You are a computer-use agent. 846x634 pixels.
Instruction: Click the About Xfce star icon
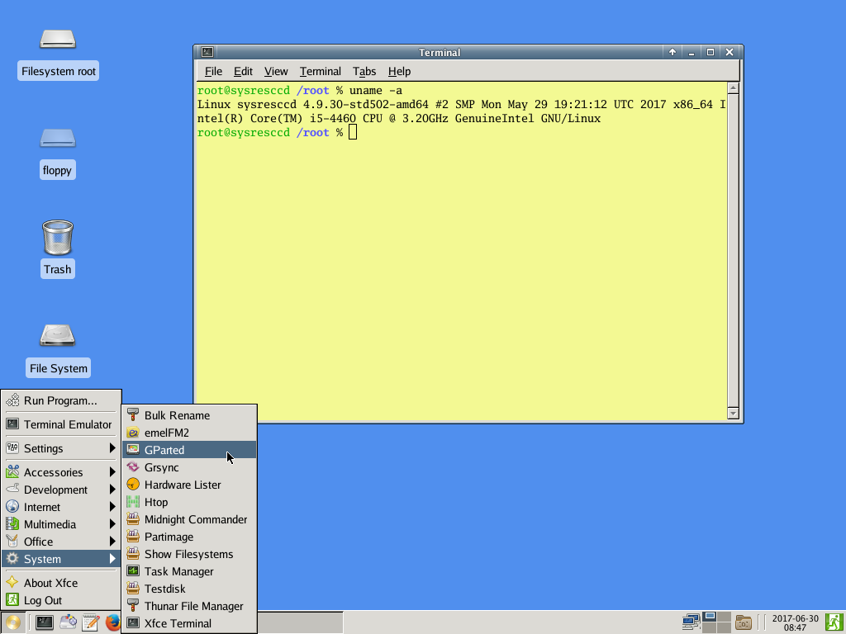pyautogui.click(x=12, y=582)
